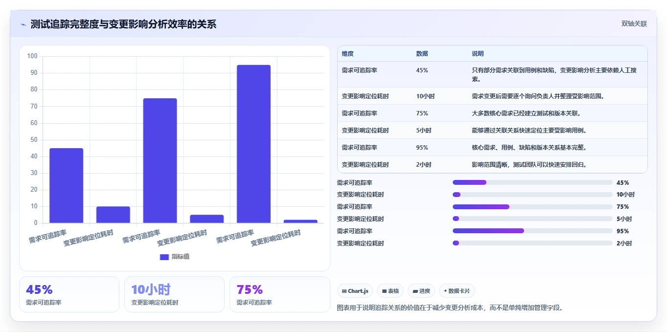Click the progress bar labeled 75%
This screenshot has width=667, height=332.
(x=532, y=207)
